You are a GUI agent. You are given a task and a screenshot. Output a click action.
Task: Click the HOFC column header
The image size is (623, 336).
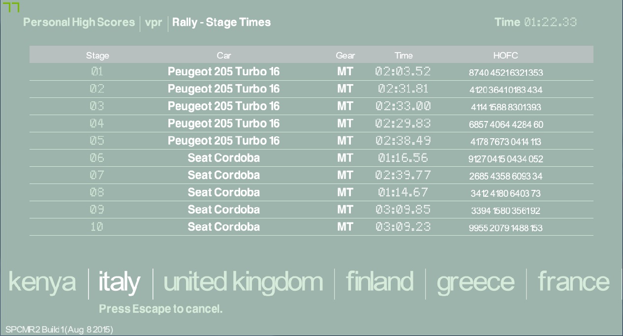[505, 56]
